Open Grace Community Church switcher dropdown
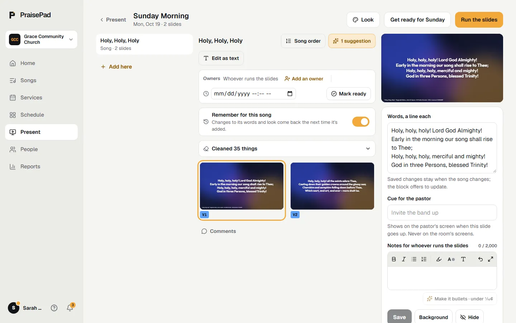The image size is (516, 323). click(x=42, y=39)
